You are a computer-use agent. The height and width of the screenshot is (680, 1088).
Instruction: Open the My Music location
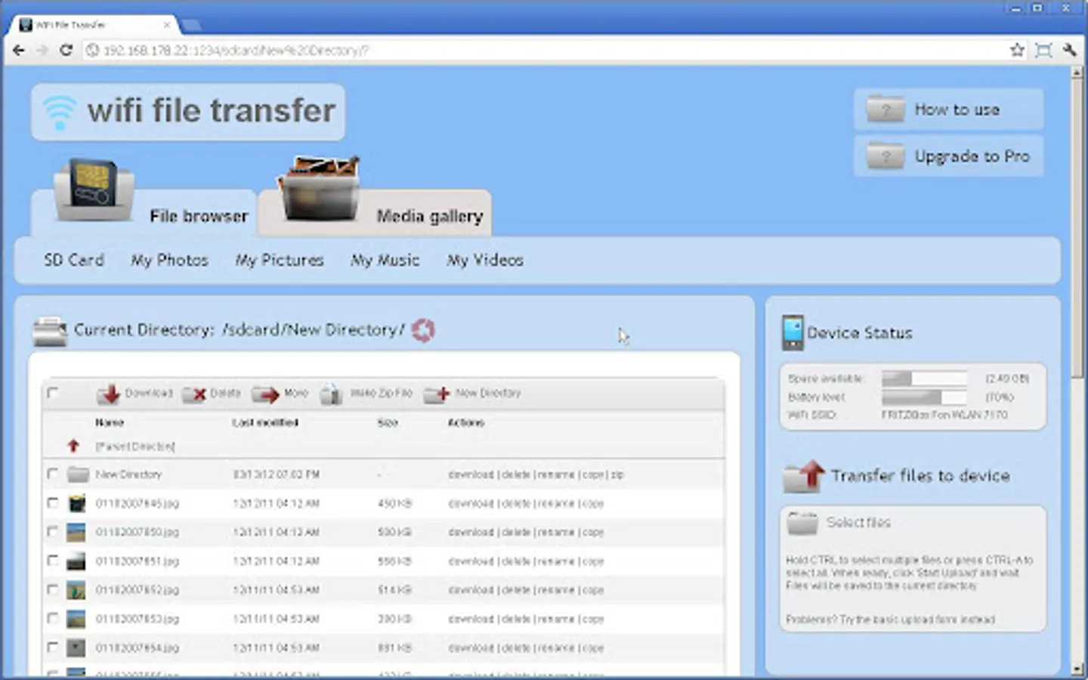[x=385, y=260]
